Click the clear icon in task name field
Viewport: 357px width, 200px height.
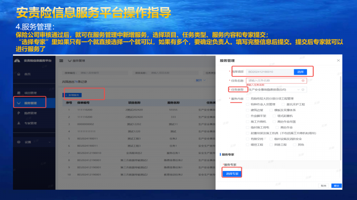303,80
